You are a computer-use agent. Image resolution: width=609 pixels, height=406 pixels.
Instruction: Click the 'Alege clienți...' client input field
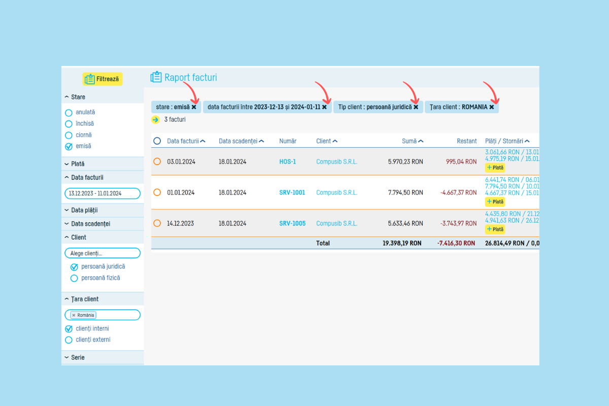click(x=103, y=253)
